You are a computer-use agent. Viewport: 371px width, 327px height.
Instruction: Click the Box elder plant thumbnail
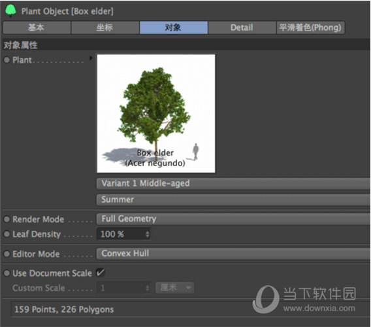pyautogui.click(x=156, y=114)
